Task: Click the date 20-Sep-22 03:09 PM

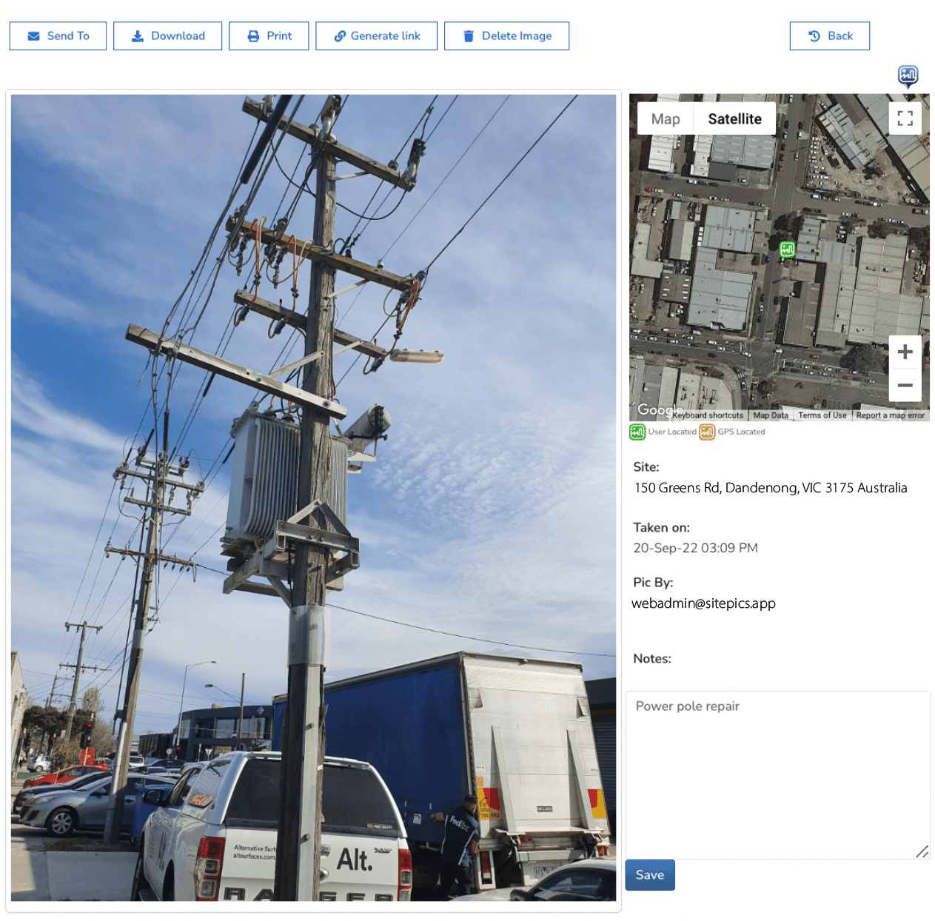Action: point(696,548)
